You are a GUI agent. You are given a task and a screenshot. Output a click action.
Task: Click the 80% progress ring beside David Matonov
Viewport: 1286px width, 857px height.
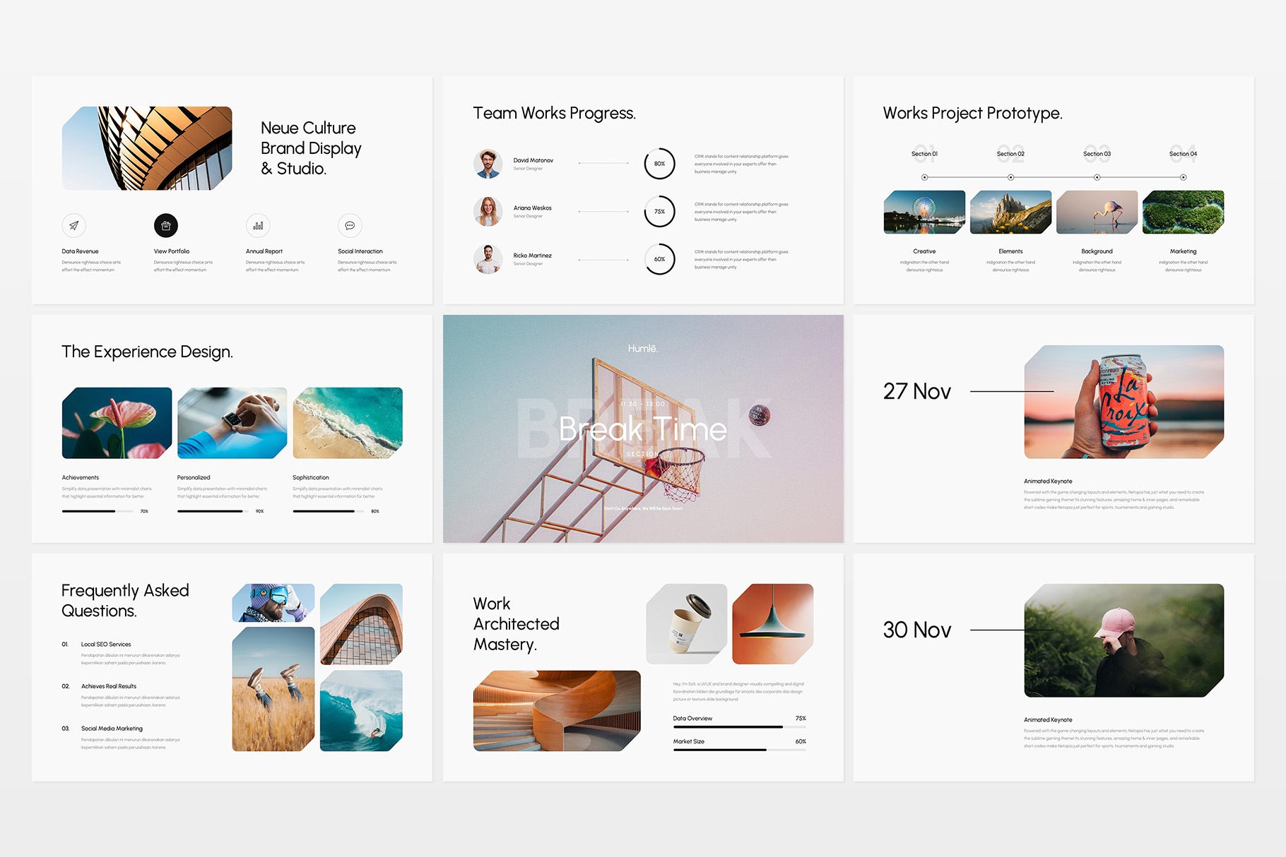click(659, 164)
